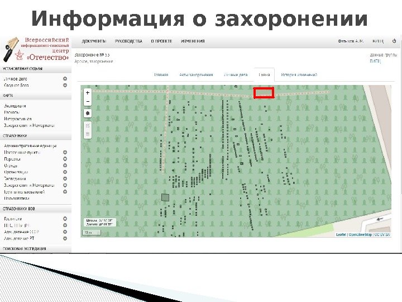Click plus icon beside Адм. деление РТ

65,238
